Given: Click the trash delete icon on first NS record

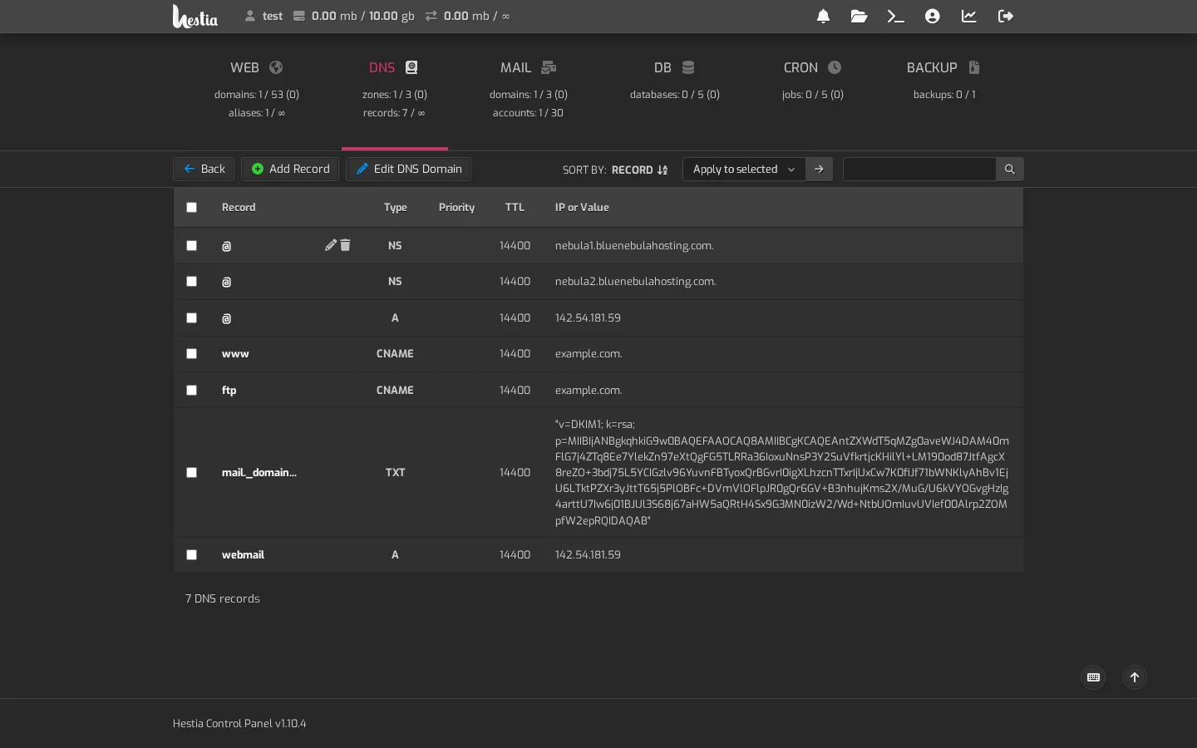Looking at the screenshot, I should point(345,245).
